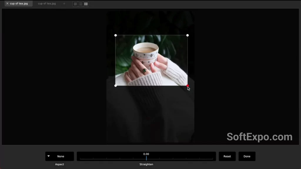301x169 pixels.
Task: Click the bottom-right red crop handle
Action: click(x=187, y=86)
